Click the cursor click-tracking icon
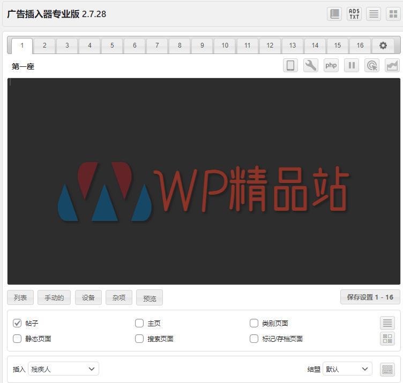 372,65
